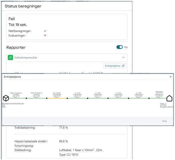Collapse the Kalkuleringsresultat section chevron

tap(123, 57)
